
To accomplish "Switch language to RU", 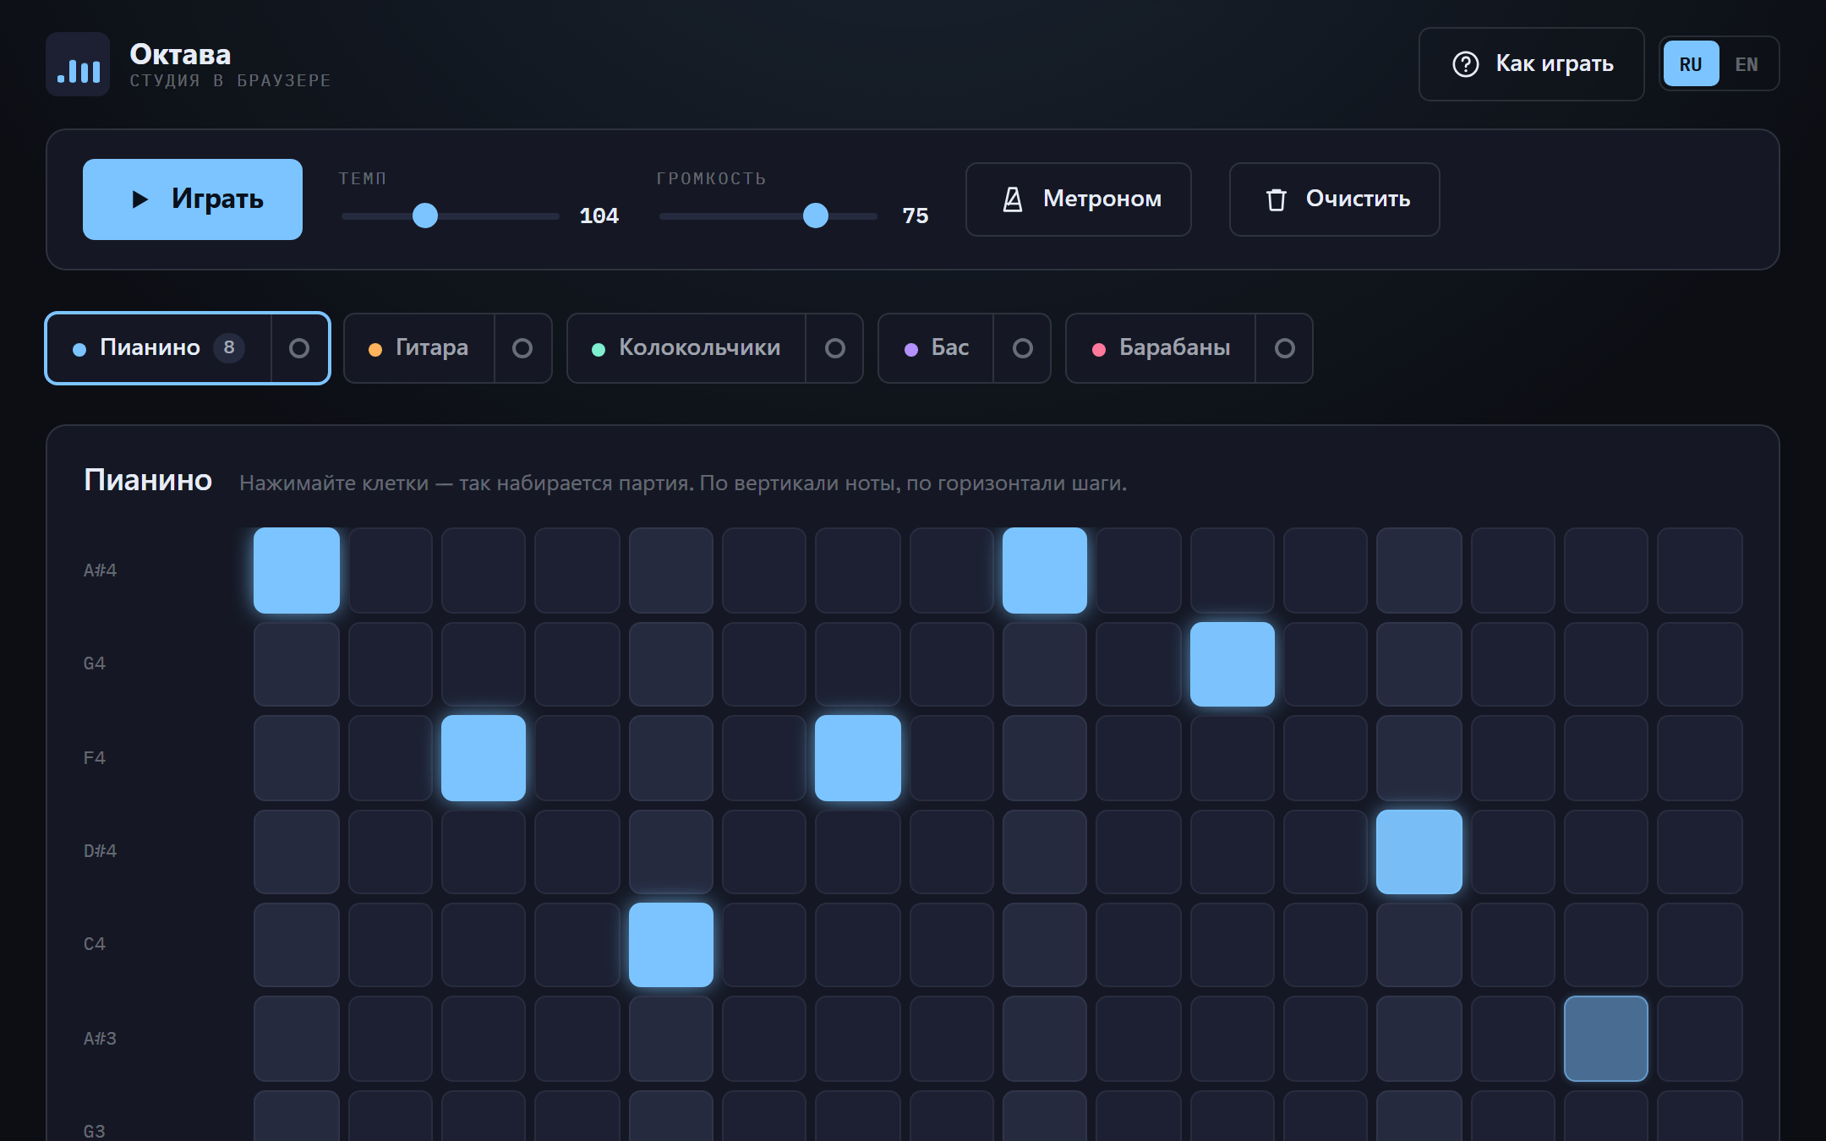I will click(x=1691, y=64).
